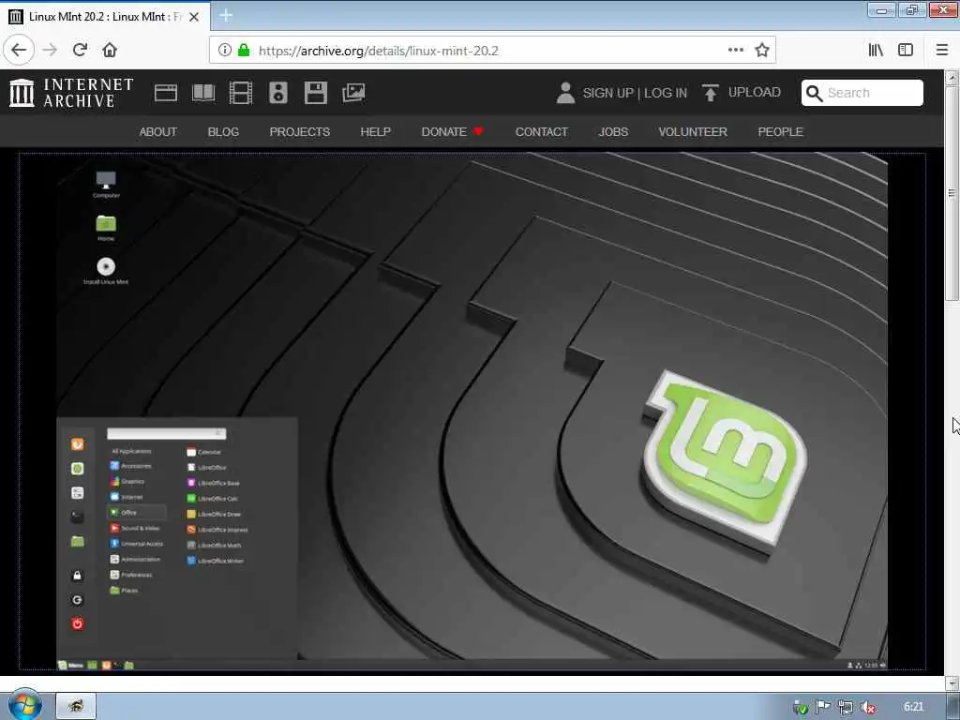This screenshot has height=720, width=960.
Task: Open the CONTACT menu item
Action: pos(542,131)
